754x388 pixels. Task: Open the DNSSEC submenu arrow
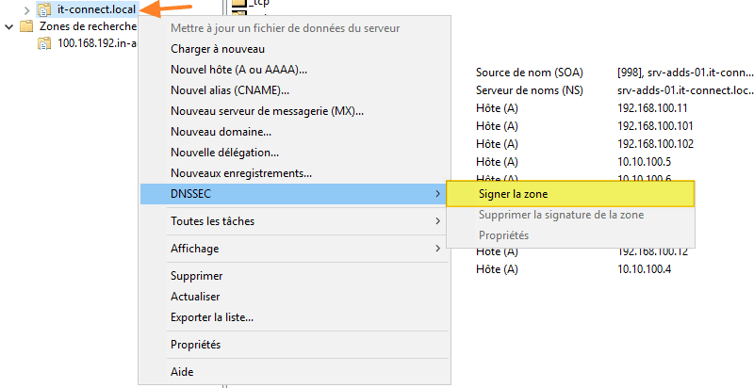tap(437, 193)
